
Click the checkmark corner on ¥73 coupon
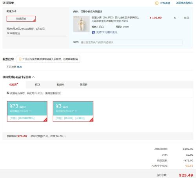pos(45,120)
